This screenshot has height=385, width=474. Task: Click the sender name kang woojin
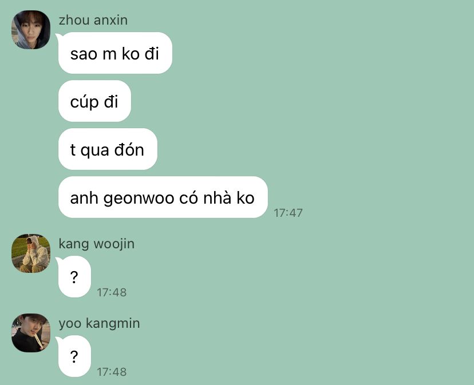tap(96, 244)
